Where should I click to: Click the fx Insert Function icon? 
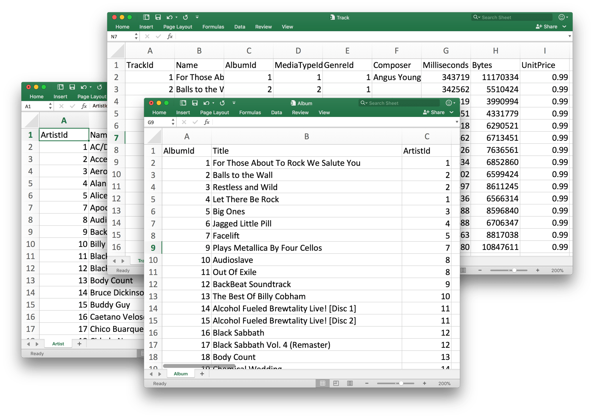click(x=207, y=122)
